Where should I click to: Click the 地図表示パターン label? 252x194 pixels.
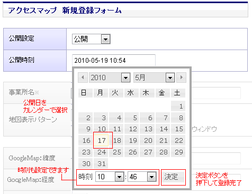pyautogui.click(x=33, y=120)
